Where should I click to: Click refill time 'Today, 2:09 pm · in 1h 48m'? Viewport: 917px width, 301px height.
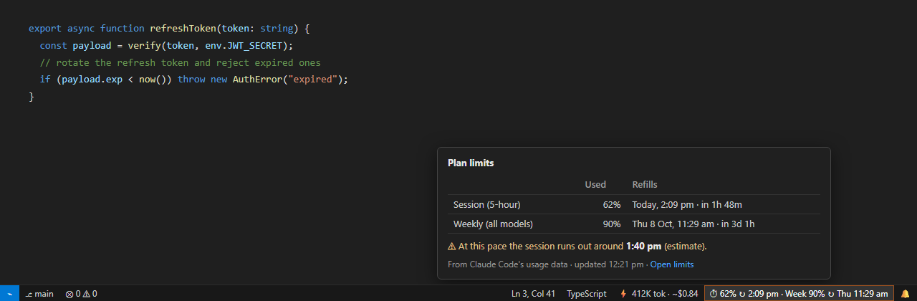(x=687, y=204)
